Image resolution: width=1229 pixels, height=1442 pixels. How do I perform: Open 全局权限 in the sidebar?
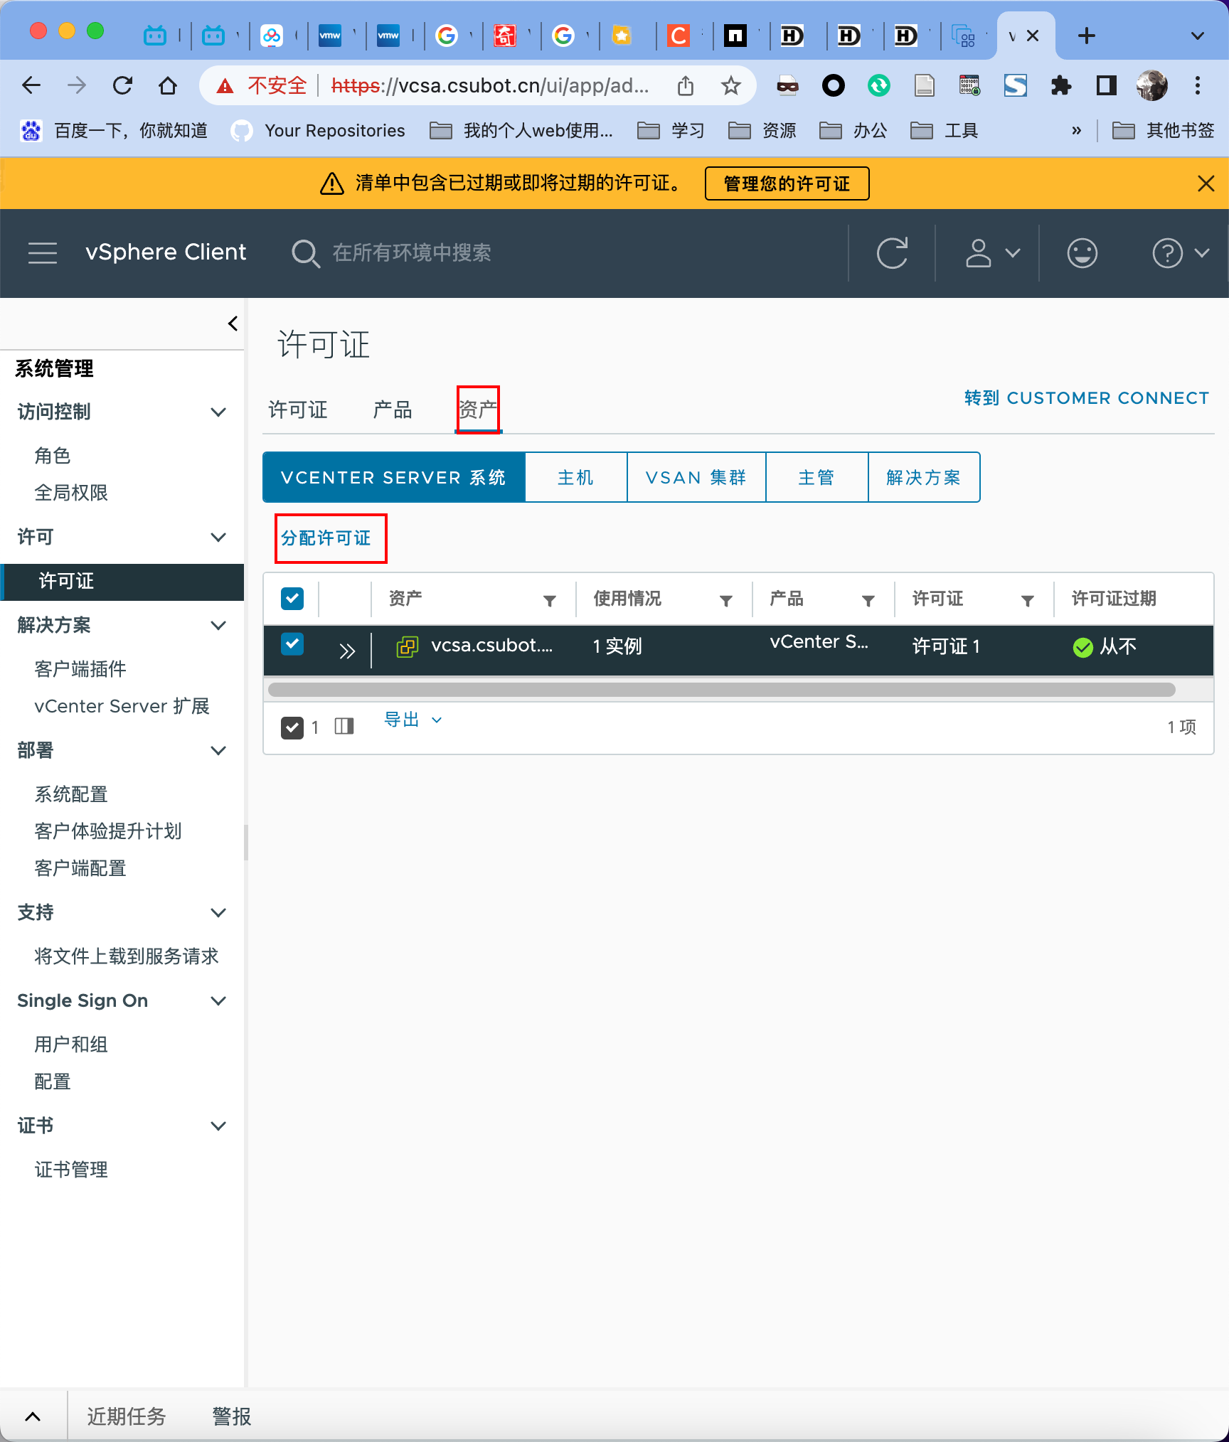tap(71, 493)
